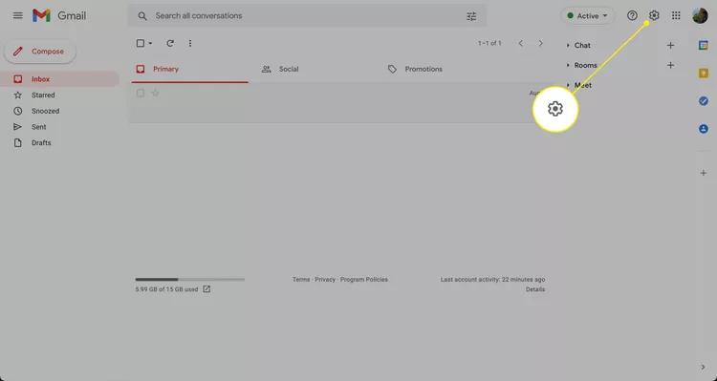This screenshot has height=381, width=717.
Task: Open the Privacy link
Action: [325, 279]
